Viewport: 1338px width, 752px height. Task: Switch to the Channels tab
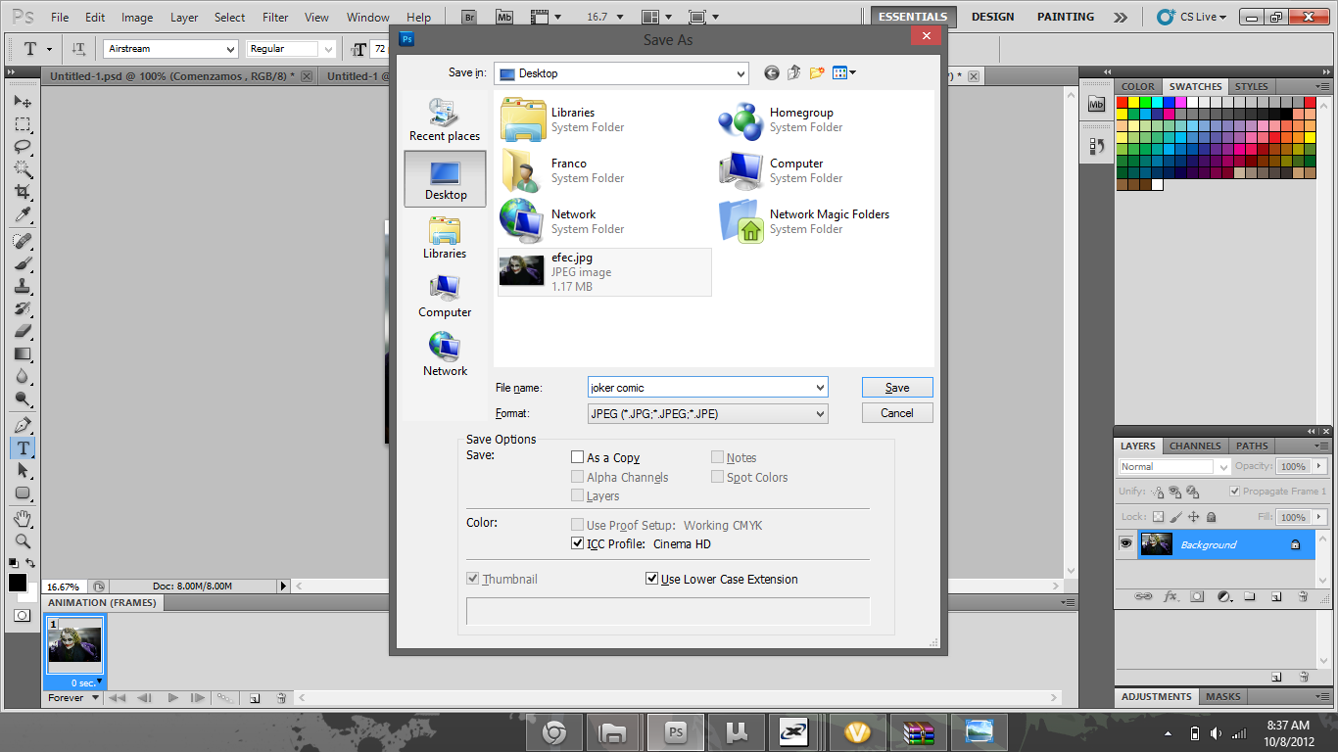1195,446
